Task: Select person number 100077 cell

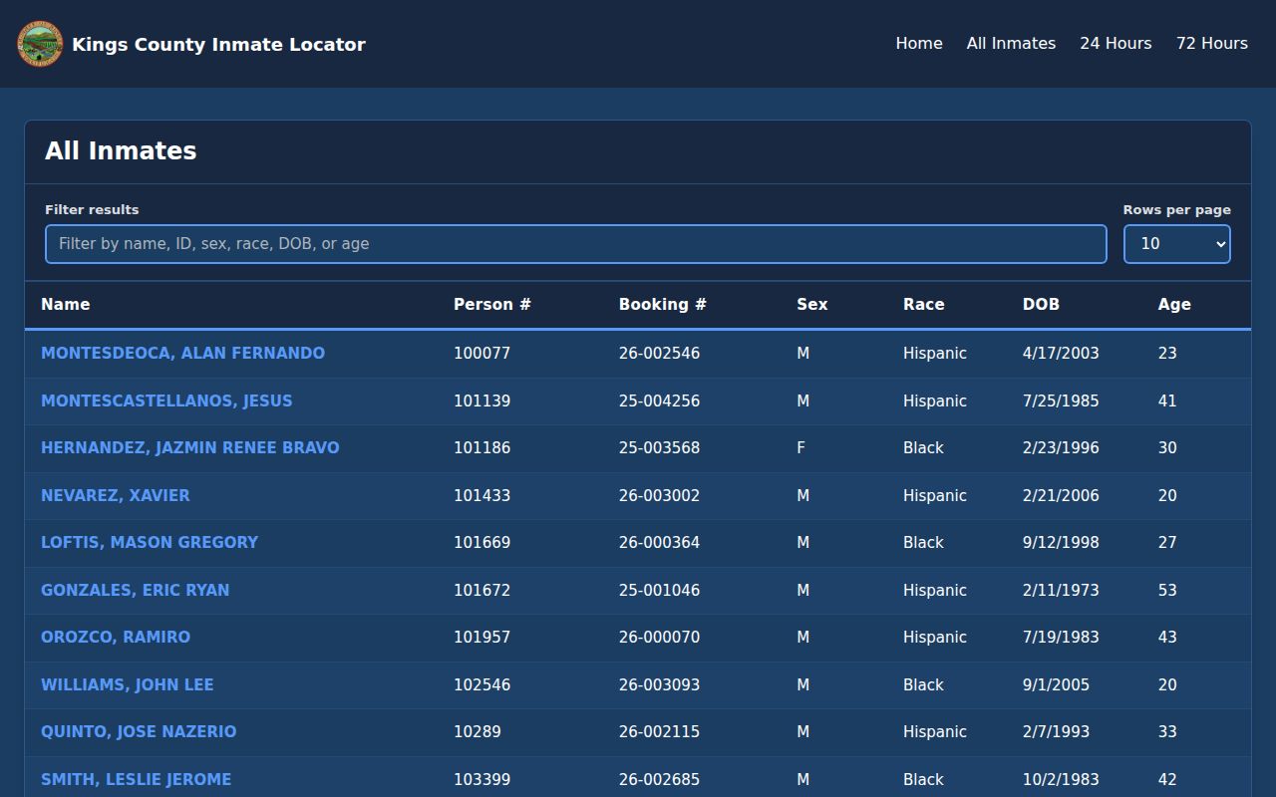Action: [481, 354]
